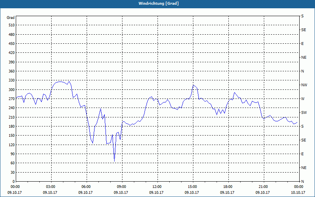The image size is (315, 197).
Task: Click the 450 y-axis tick label
Action: [x=12, y=44]
